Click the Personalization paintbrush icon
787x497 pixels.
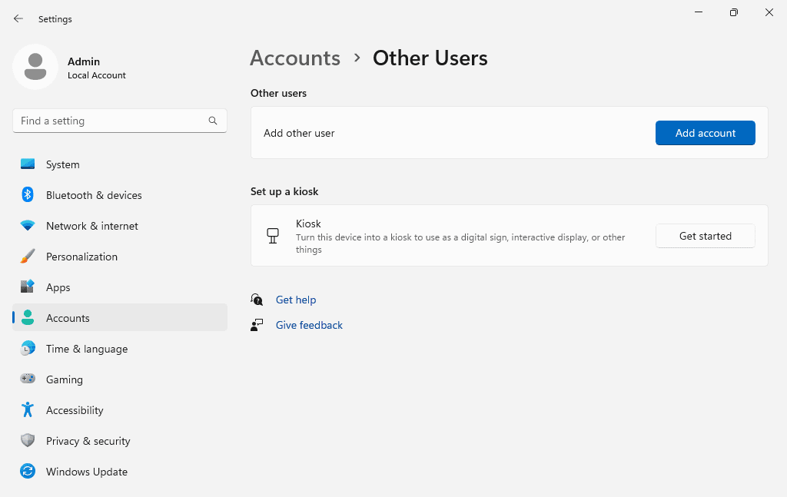tap(28, 257)
